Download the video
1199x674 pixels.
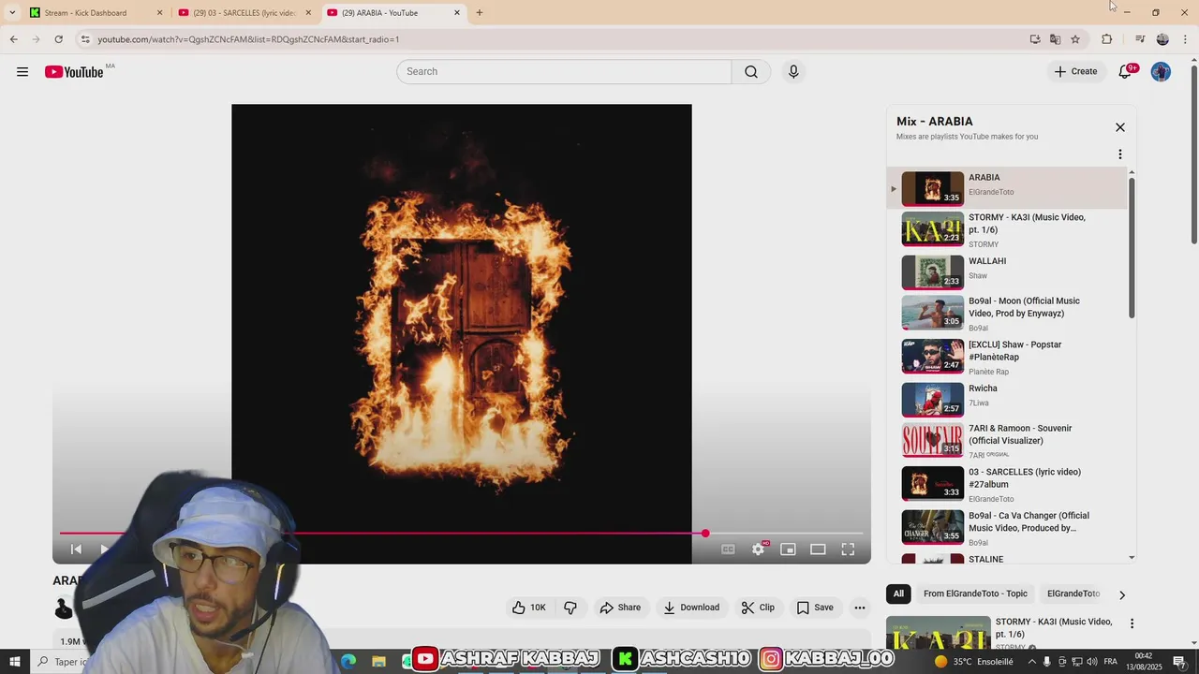691,608
